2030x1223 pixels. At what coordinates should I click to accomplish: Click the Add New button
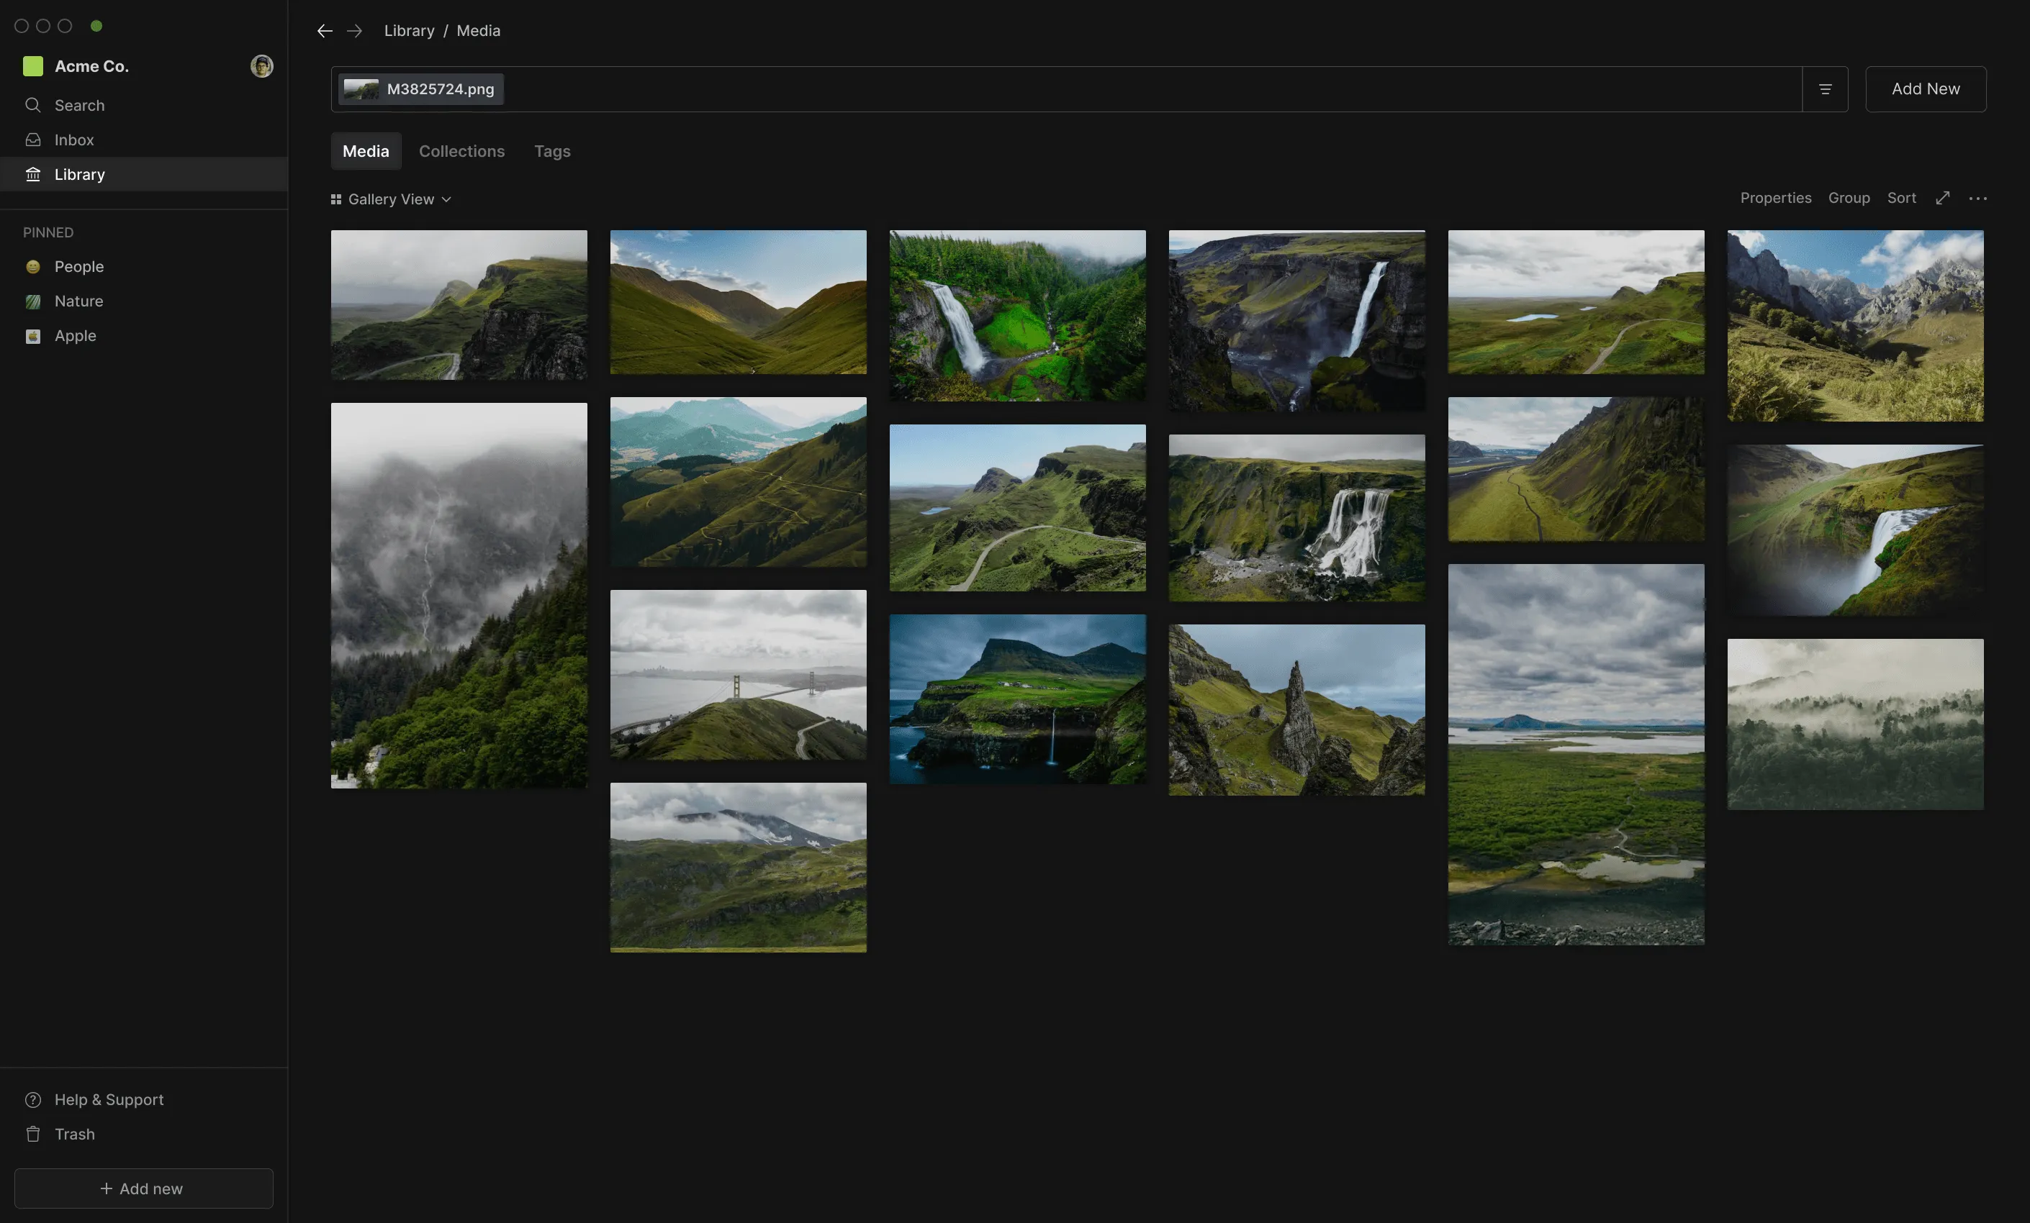[x=1926, y=89]
